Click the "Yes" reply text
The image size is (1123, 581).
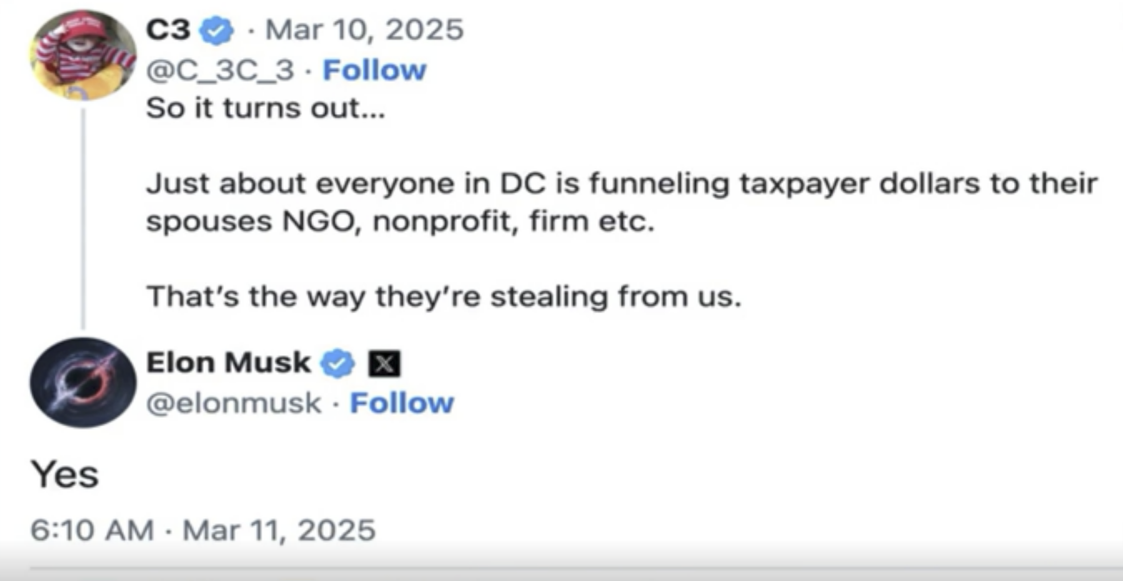tap(65, 474)
